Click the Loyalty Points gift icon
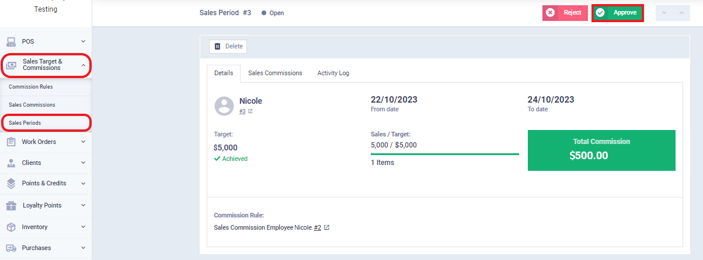Viewport: 703px width, 260px height. [x=11, y=205]
